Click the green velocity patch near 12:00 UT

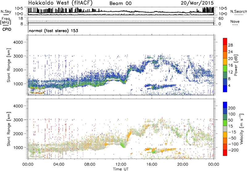click(123, 145)
